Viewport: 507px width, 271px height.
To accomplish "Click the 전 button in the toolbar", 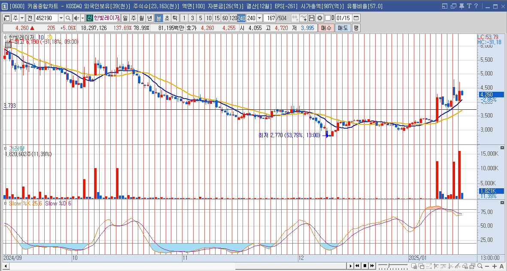I will point(30,18).
